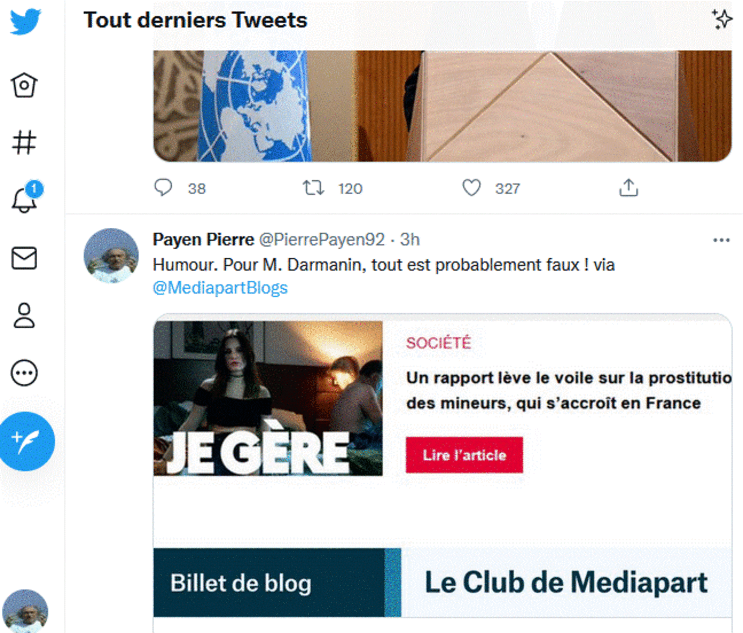This screenshot has width=743, height=633.
Task: Click Payen Pierre's tweet avatar
Action: 111,256
